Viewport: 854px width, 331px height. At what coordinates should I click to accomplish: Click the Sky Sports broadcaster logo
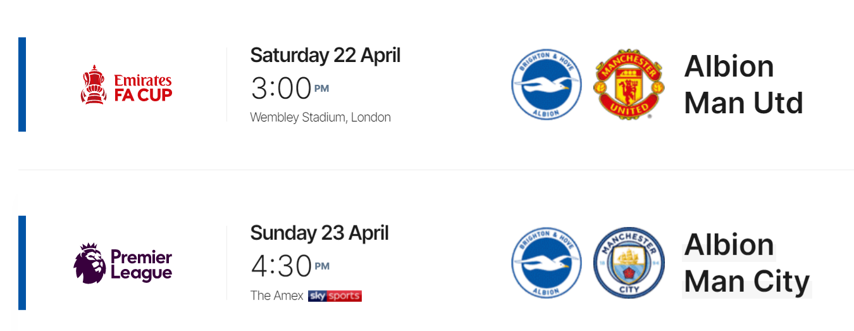coord(335,296)
